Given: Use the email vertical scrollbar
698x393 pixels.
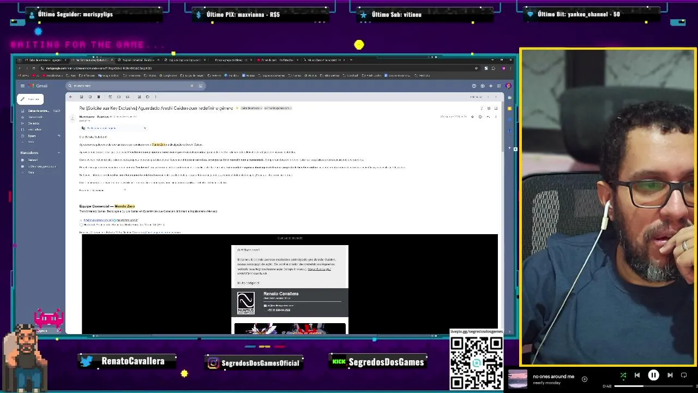Looking at the screenshot, I should coord(503,127).
